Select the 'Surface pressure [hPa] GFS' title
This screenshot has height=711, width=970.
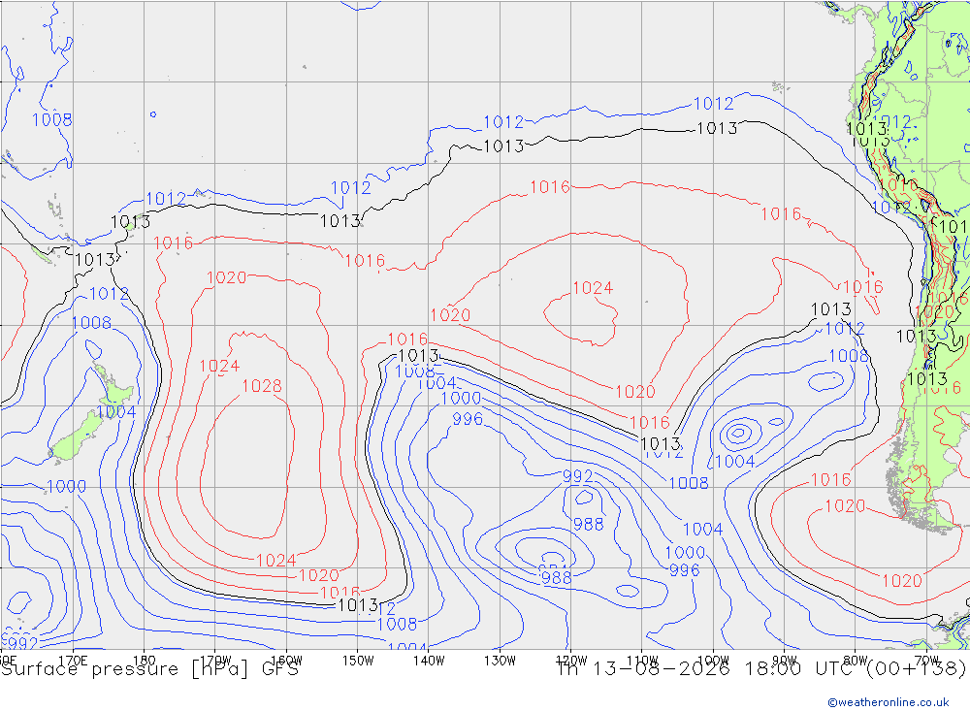pos(149,669)
